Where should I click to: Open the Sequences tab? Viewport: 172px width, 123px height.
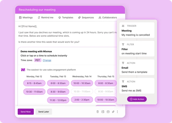coord(86,17)
